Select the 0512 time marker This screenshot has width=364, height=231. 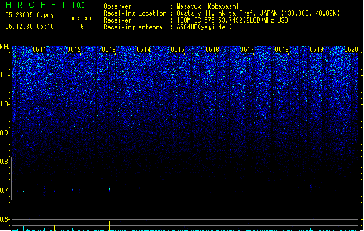(x=74, y=50)
